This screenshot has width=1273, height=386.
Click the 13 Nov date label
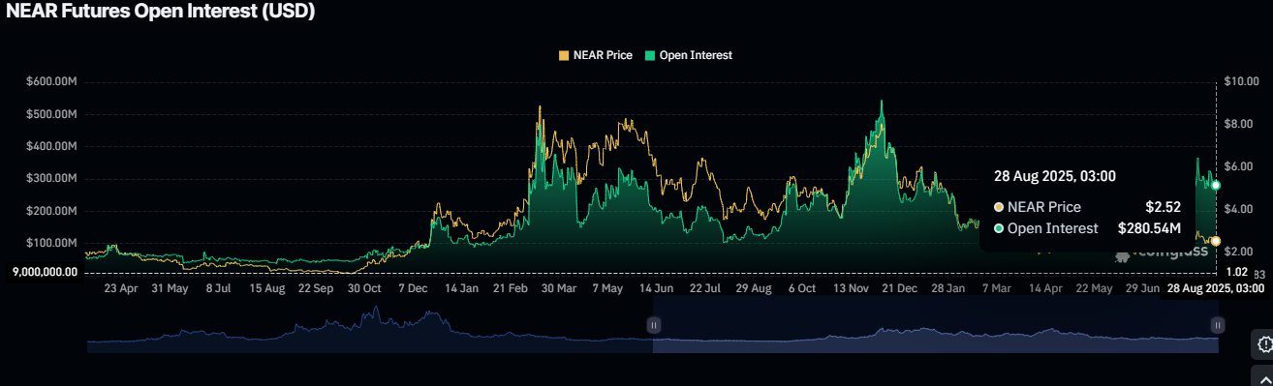[853, 288]
